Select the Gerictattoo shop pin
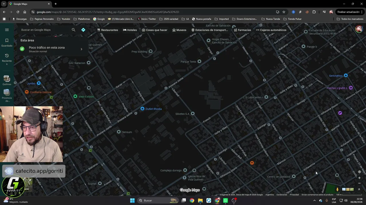The image size is (366, 205). coord(346,75)
